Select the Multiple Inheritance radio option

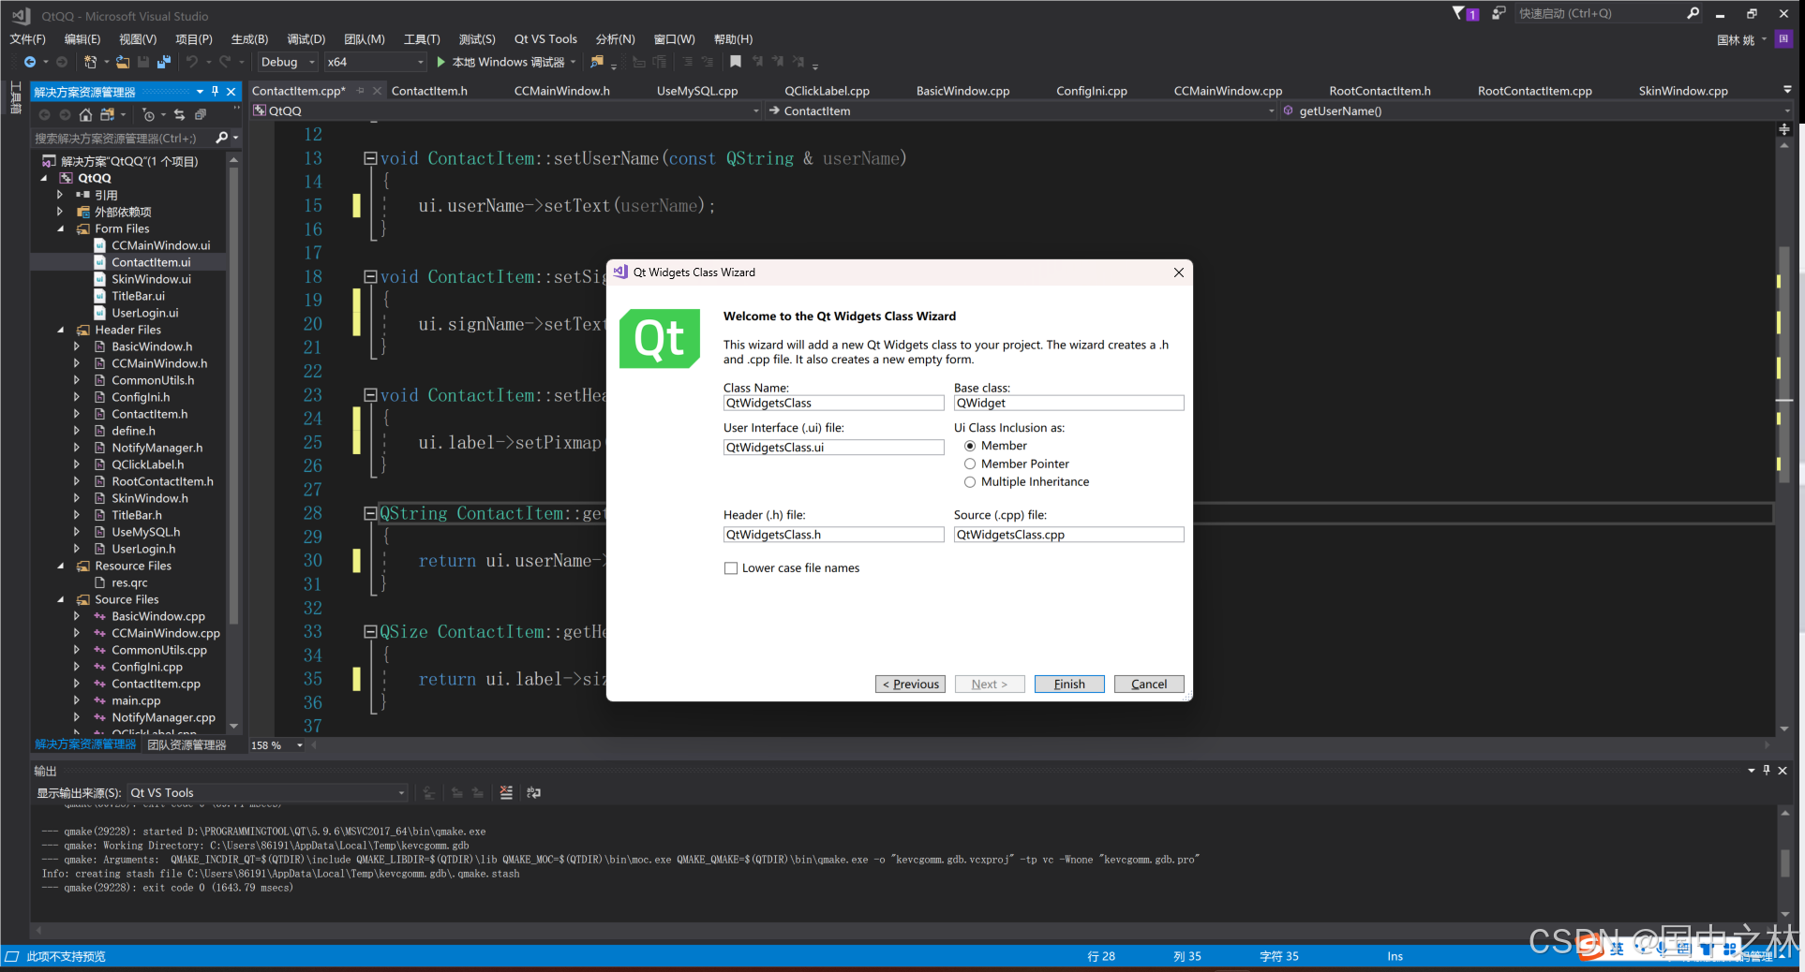click(x=970, y=481)
